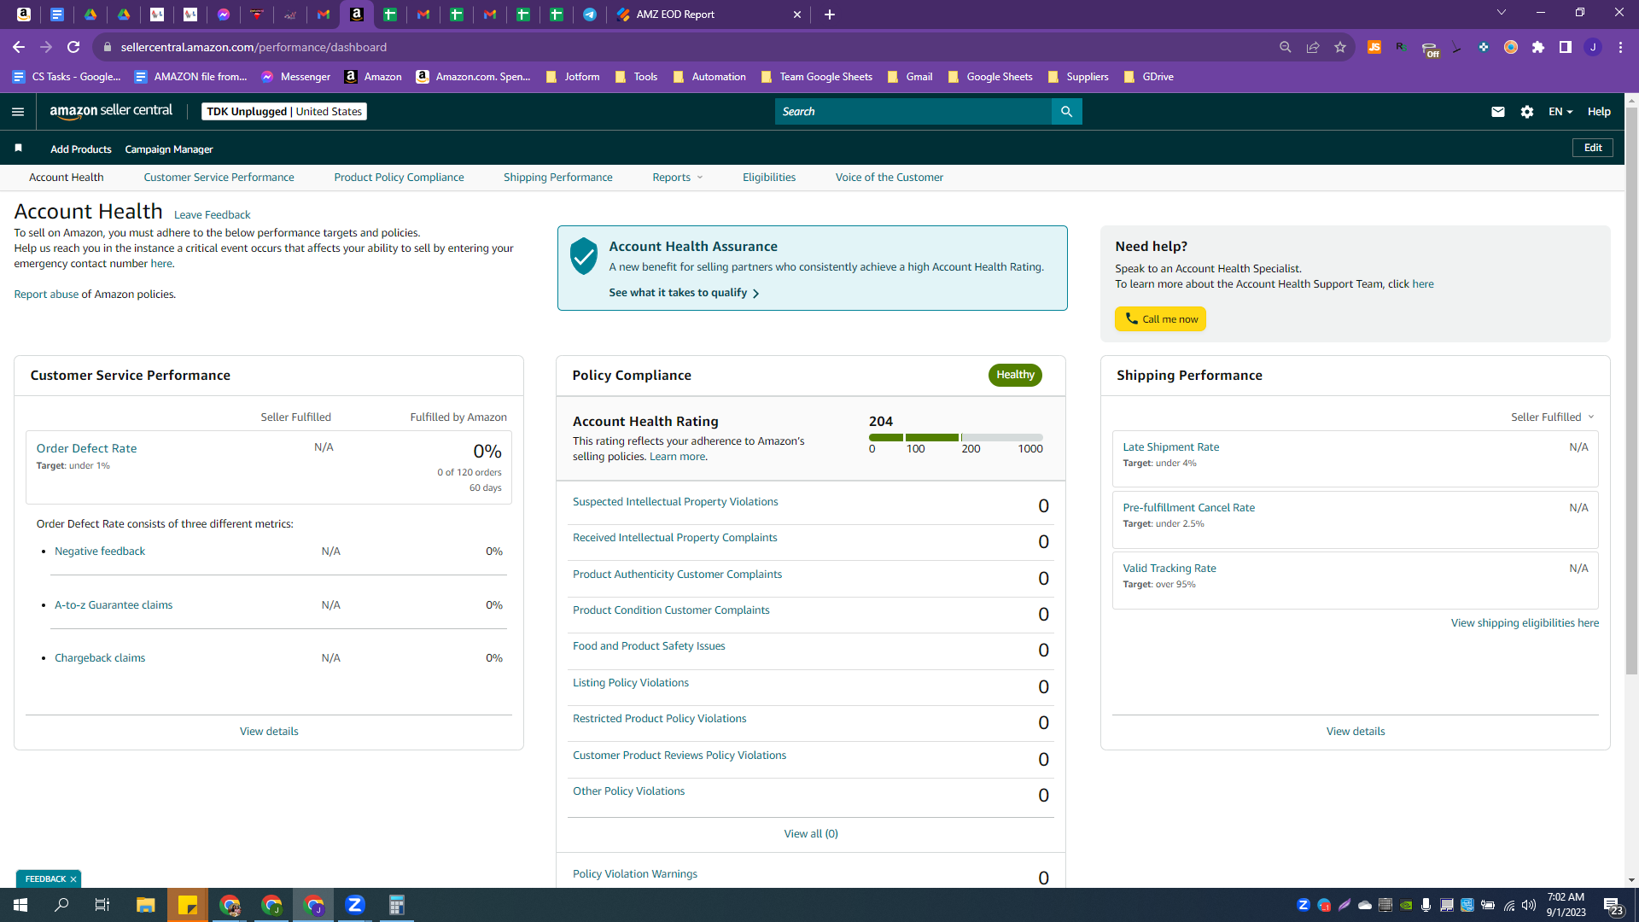Click View shipping eligibilities here
1639x922 pixels.
coord(1525,623)
